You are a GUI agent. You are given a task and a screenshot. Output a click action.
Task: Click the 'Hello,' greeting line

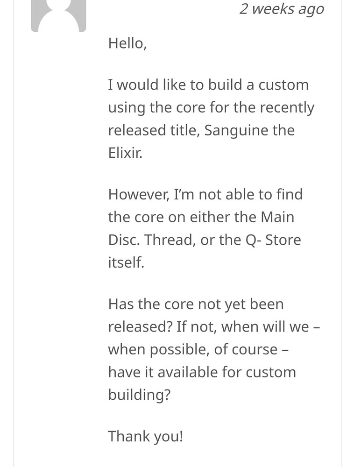click(127, 43)
